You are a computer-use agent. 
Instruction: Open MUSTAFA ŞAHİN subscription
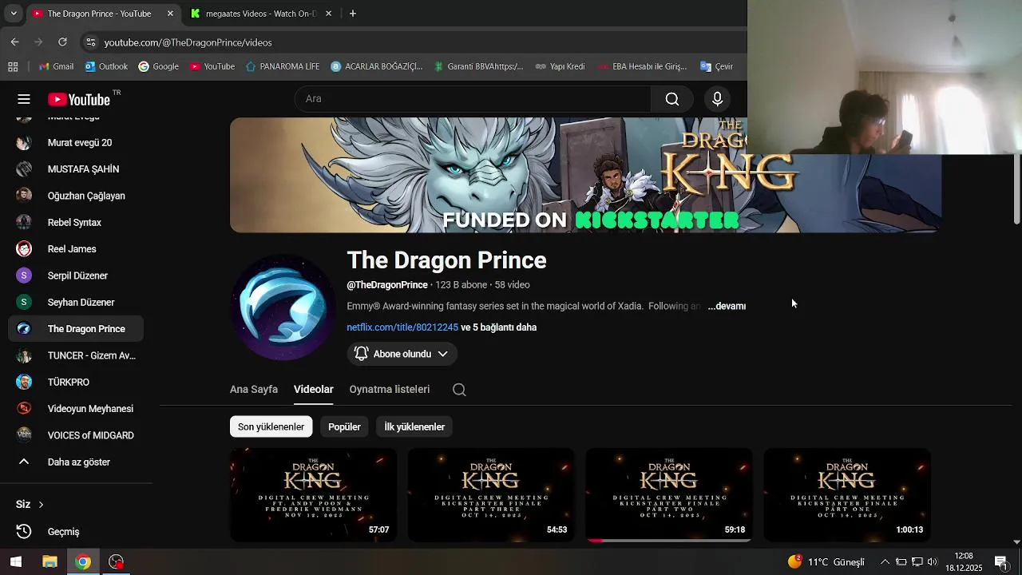[76, 169]
